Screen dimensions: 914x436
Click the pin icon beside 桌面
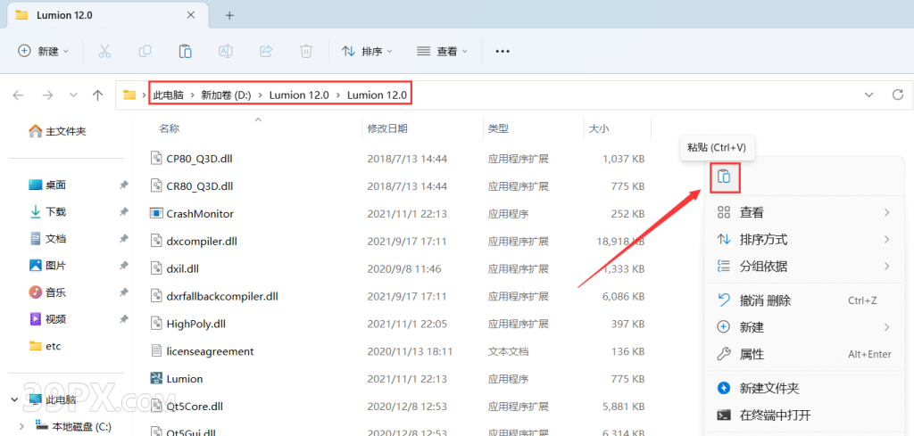[123, 185]
